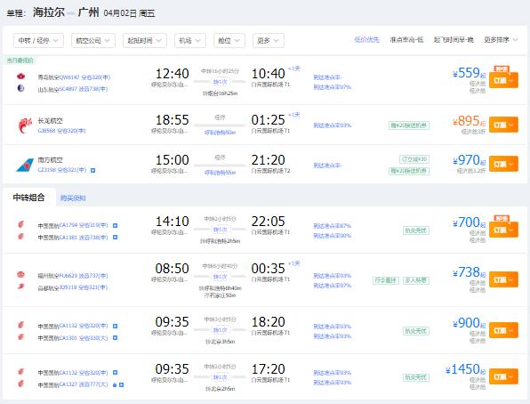Book the ¥1450 transfer flight
The width and height of the screenshot is (530, 404).
click(503, 376)
